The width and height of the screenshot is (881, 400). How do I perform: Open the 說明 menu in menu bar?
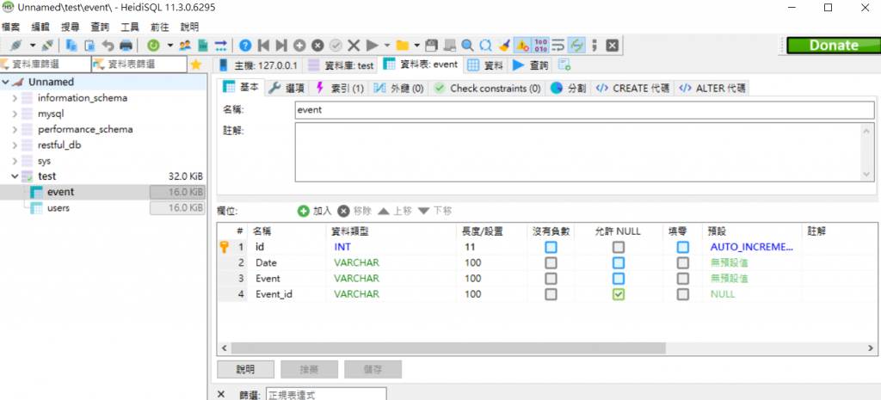(189, 27)
